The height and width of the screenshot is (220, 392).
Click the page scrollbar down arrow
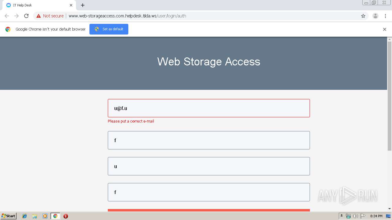point(390,209)
